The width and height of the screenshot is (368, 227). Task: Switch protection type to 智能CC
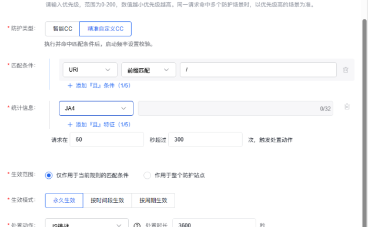click(x=62, y=29)
